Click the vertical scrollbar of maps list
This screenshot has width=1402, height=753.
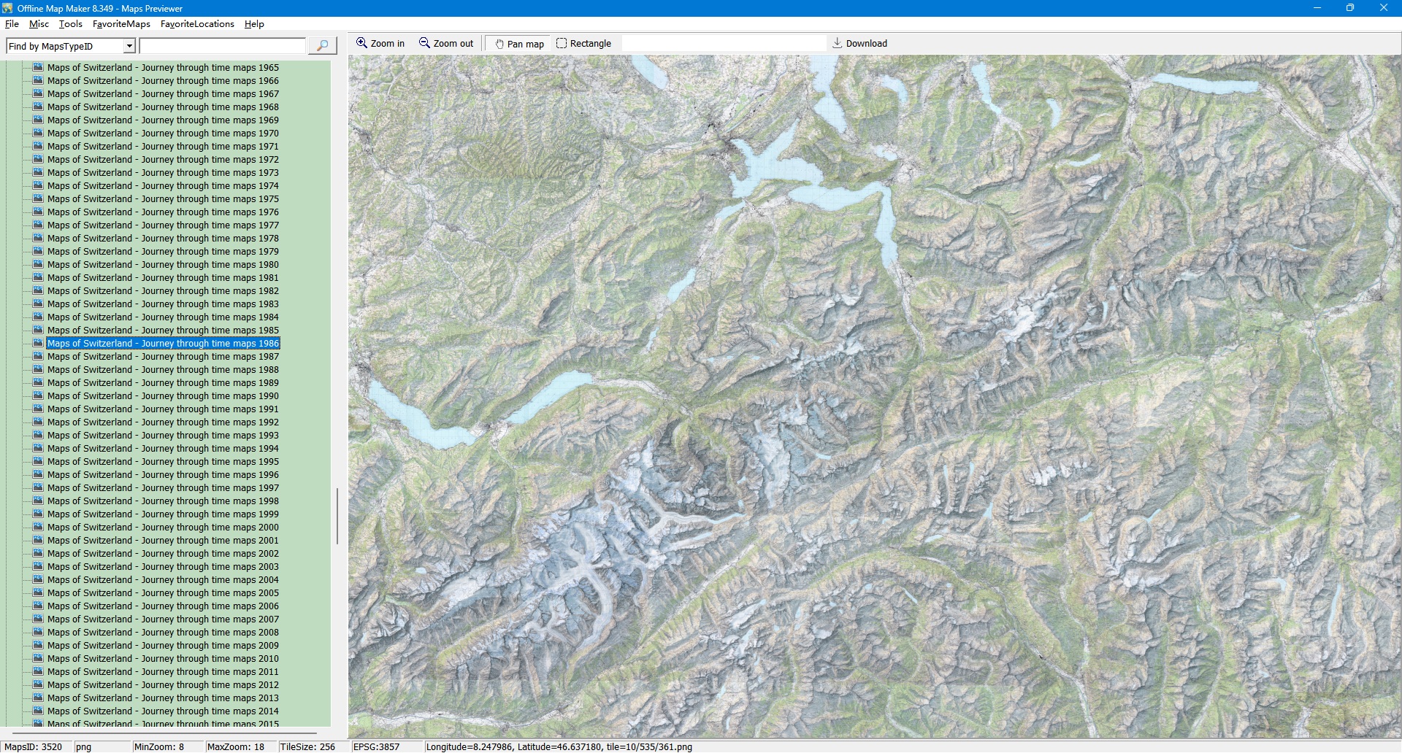coord(337,515)
